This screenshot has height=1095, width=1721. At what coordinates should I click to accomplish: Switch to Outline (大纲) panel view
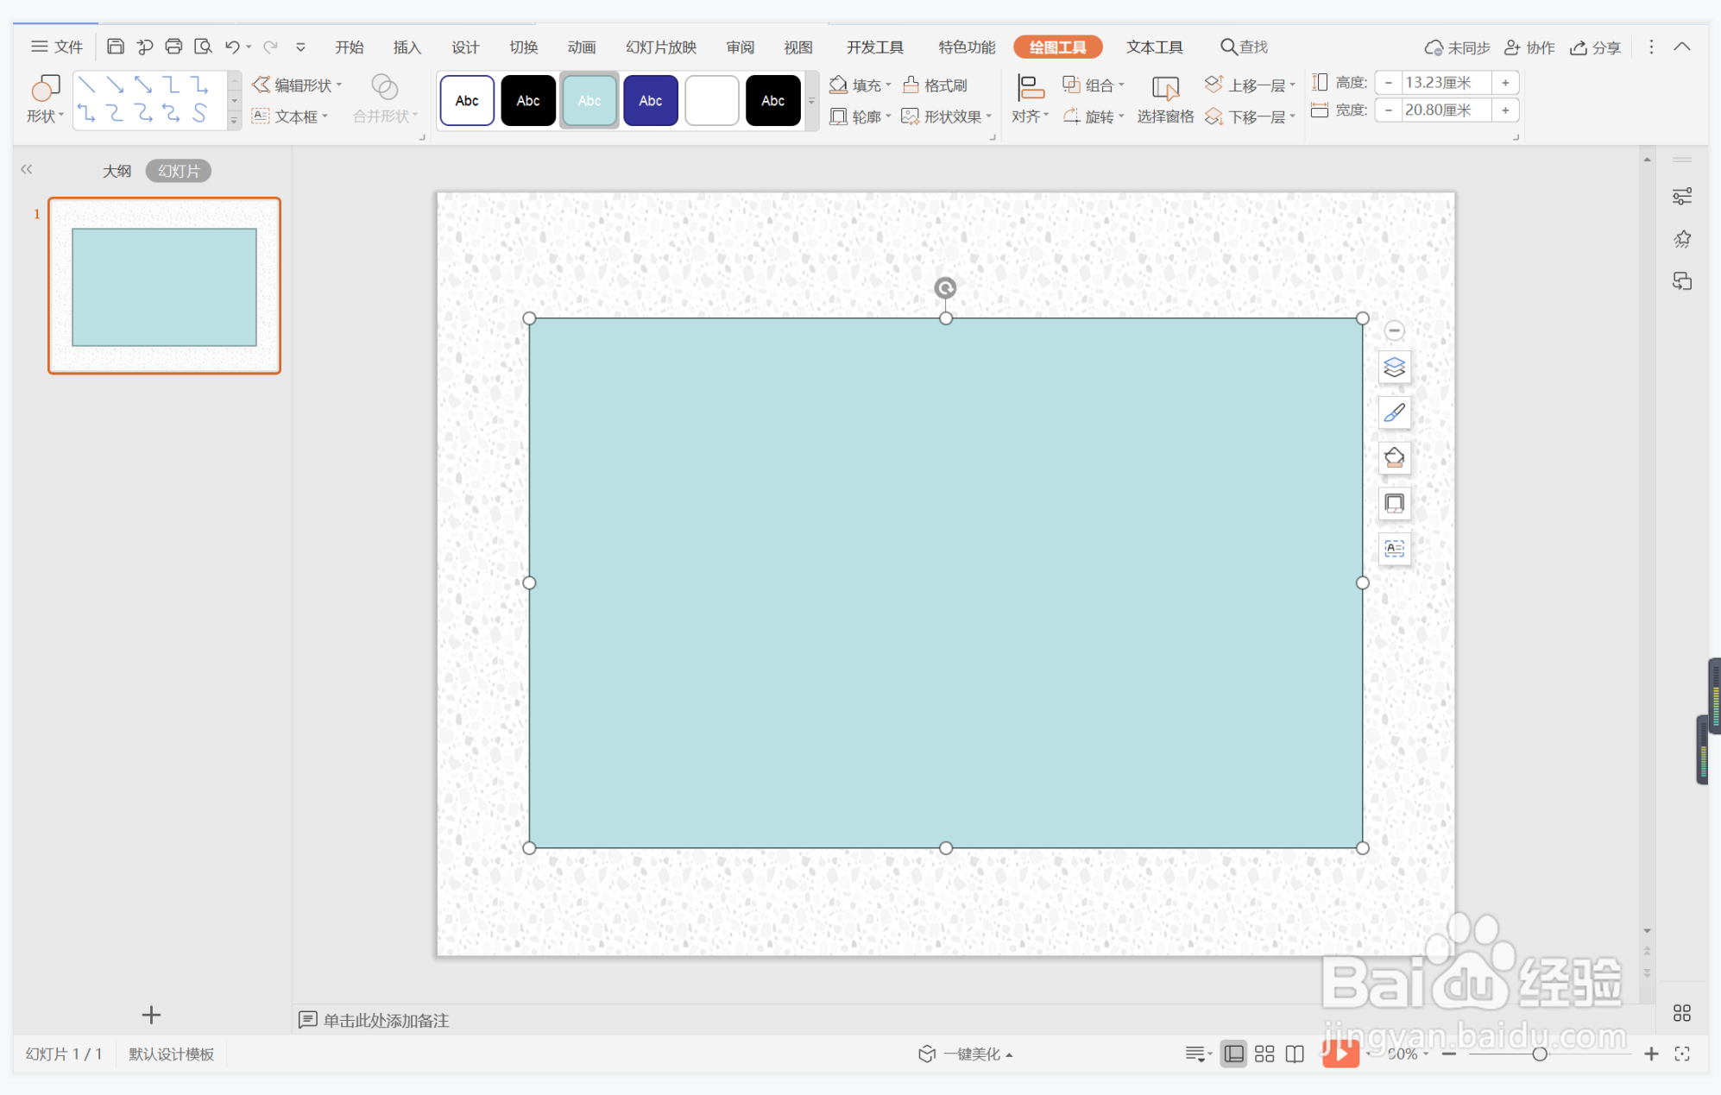[x=117, y=171]
